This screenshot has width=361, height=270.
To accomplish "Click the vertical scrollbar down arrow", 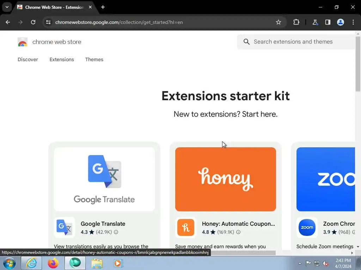I will click(358, 247).
